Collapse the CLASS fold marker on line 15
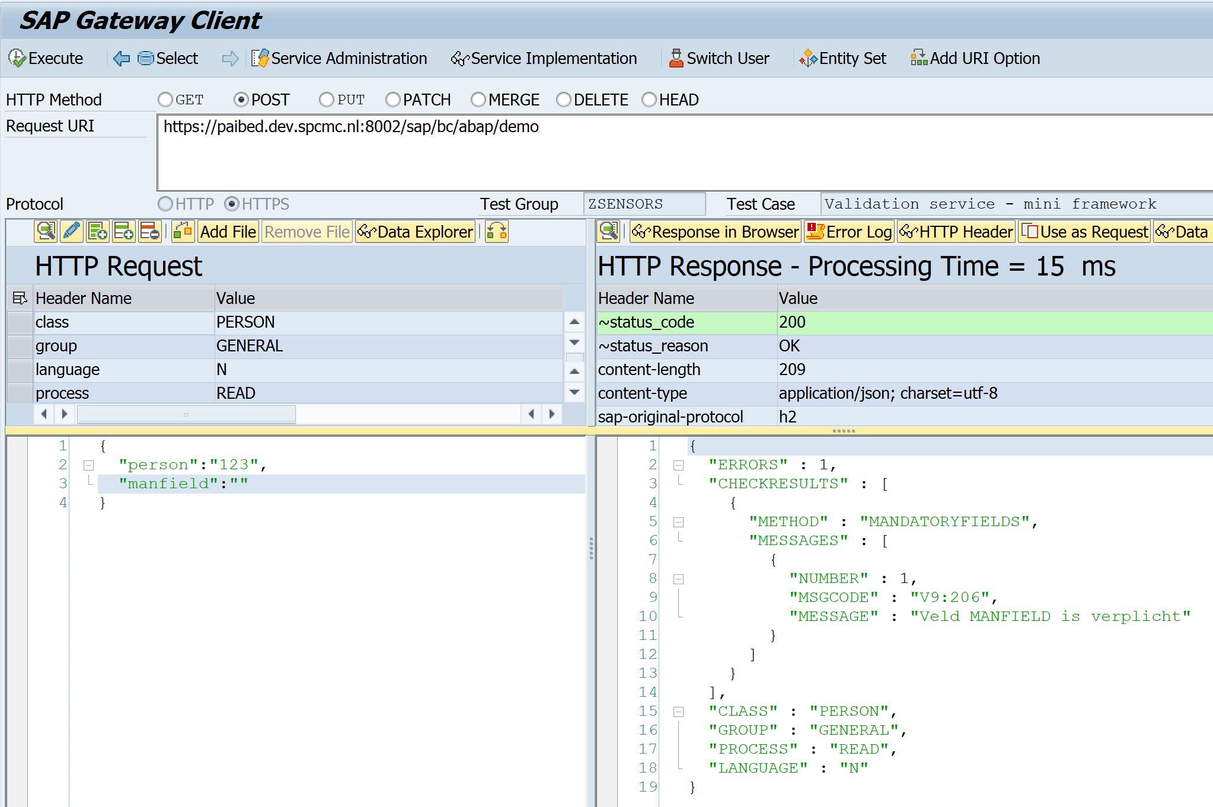Image resolution: width=1213 pixels, height=807 pixels. [x=679, y=712]
